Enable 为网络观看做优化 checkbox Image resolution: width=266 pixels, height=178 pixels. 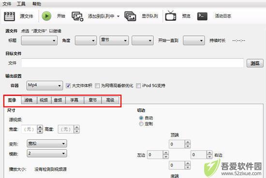97,86
